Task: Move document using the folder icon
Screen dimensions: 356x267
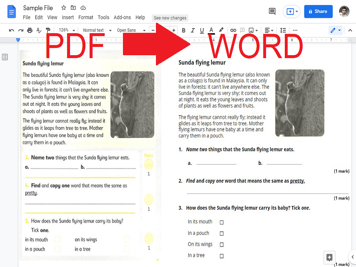Action: (73, 8)
